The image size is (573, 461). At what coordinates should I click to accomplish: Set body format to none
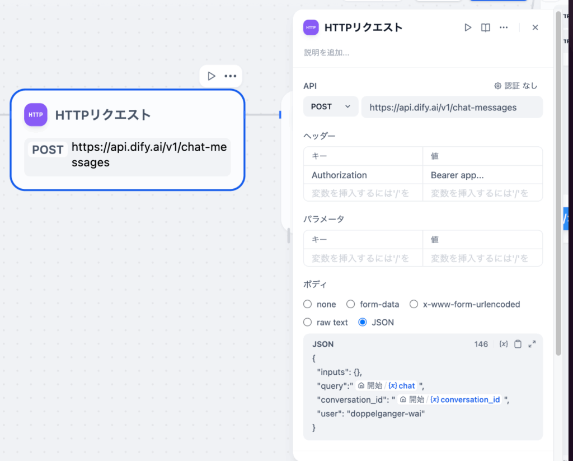[307, 304]
